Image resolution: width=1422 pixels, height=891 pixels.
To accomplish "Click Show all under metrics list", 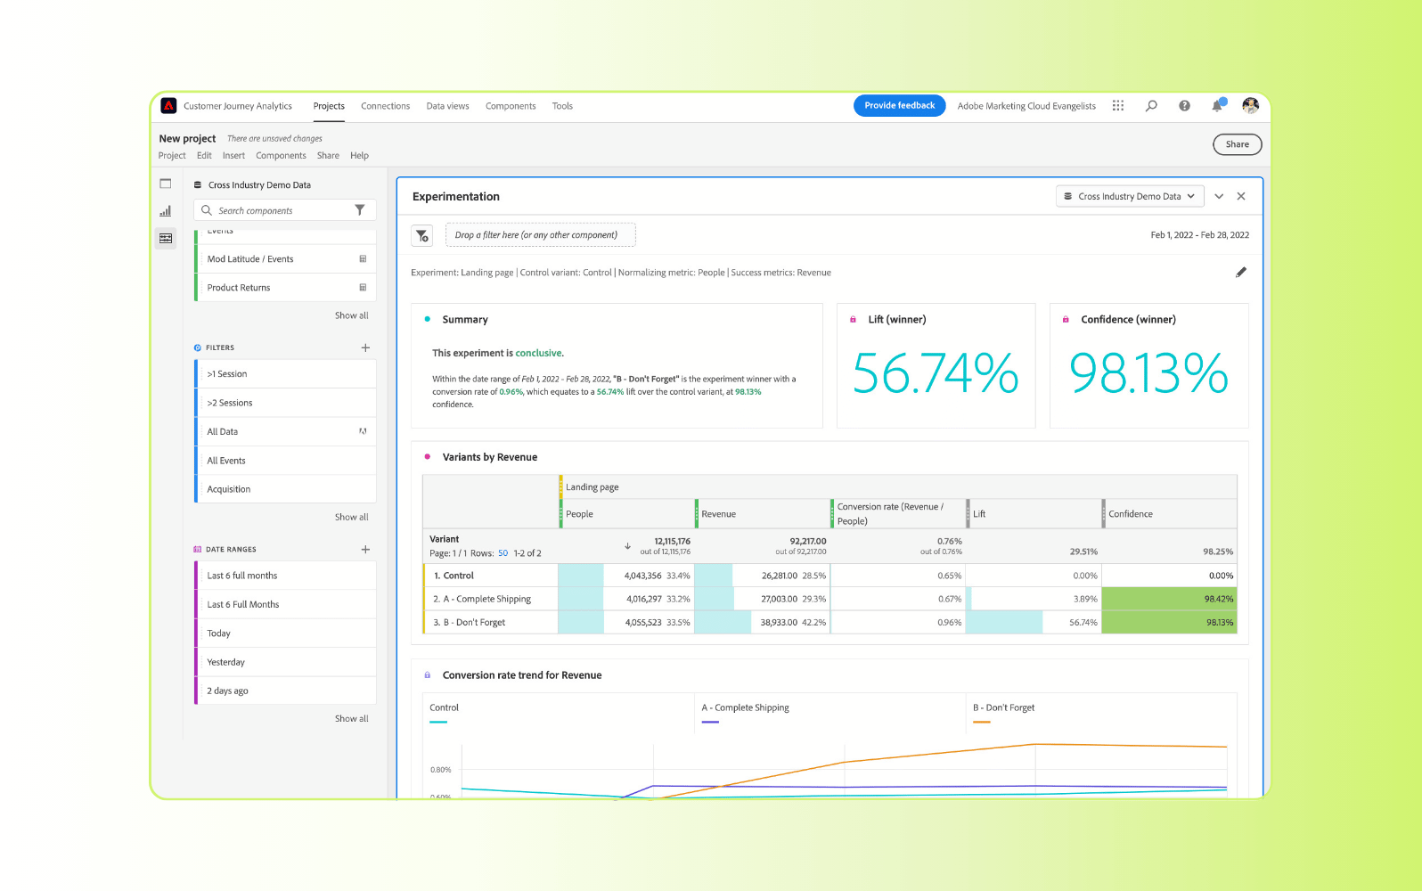I will [351, 315].
